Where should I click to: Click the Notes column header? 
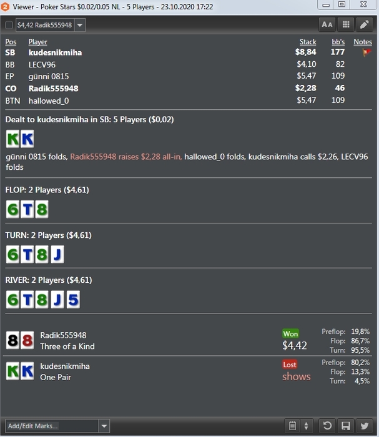tap(363, 42)
